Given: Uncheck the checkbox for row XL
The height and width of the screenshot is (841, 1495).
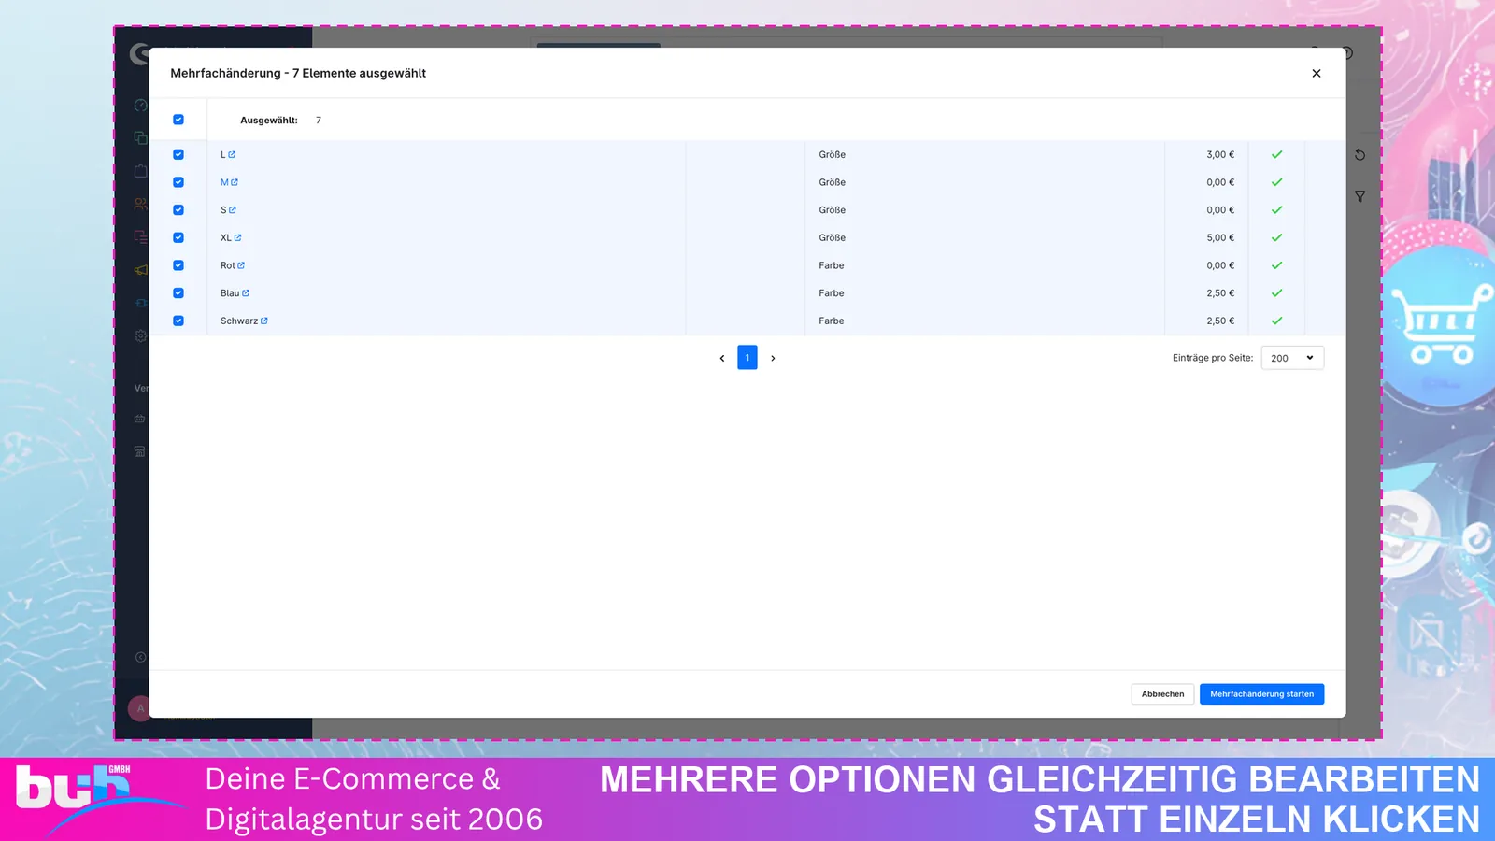Looking at the screenshot, I should (178, 237).
